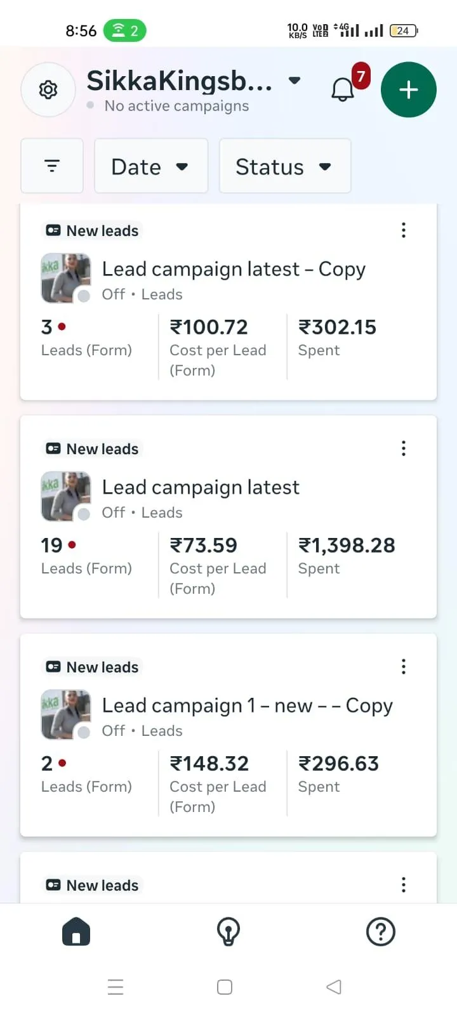Open notifications bell with 7 alerts

tap(343, 89)
